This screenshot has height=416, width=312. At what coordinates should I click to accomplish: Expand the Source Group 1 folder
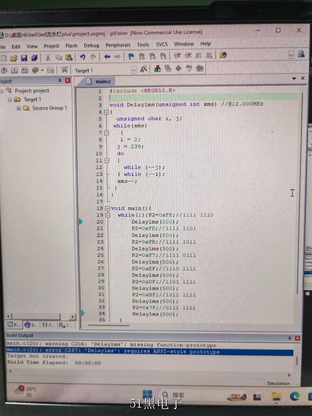coord(19,109)
